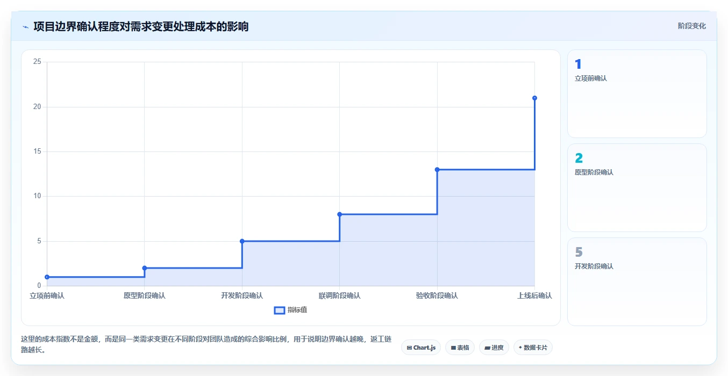This screenshot has height=376, width=728.
Task: Click the x-axis label 联调阶段确认
Action: tap(340, 295)
